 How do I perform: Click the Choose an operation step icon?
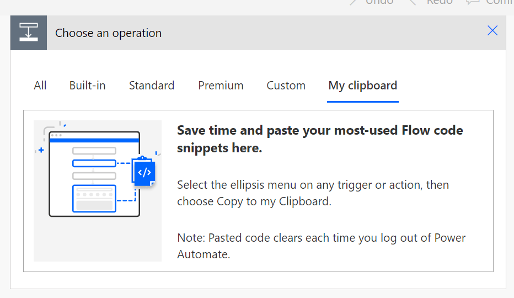tap(28, 33)
